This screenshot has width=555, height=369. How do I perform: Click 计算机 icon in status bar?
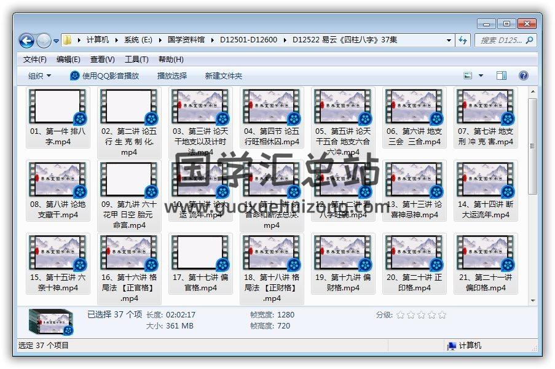coord(451,346)
